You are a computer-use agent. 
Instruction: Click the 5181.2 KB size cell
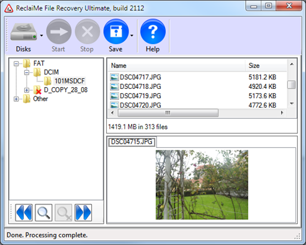click(x=263, y=77)
